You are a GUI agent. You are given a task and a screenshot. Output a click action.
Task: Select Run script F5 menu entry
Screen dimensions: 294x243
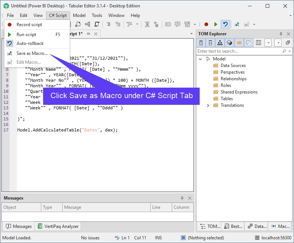point(37,35)
